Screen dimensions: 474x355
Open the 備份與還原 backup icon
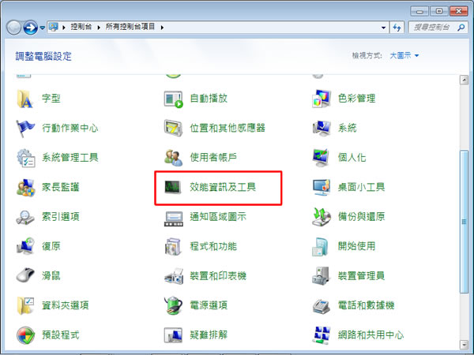(321, 217)
